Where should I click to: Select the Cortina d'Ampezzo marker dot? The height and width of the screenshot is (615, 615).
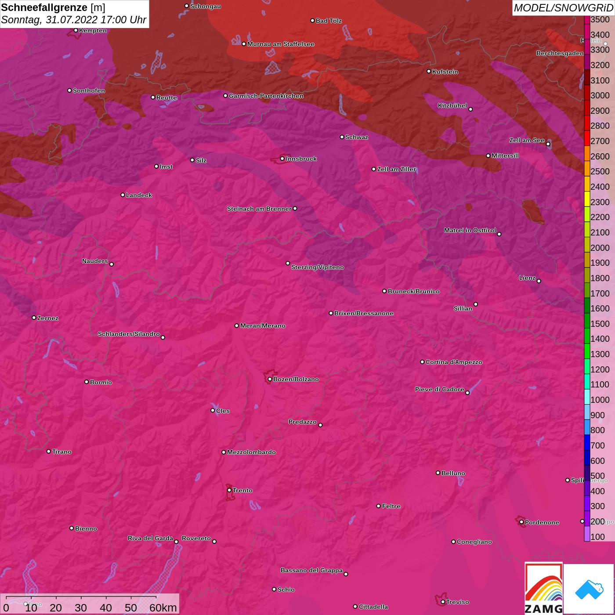422,362
